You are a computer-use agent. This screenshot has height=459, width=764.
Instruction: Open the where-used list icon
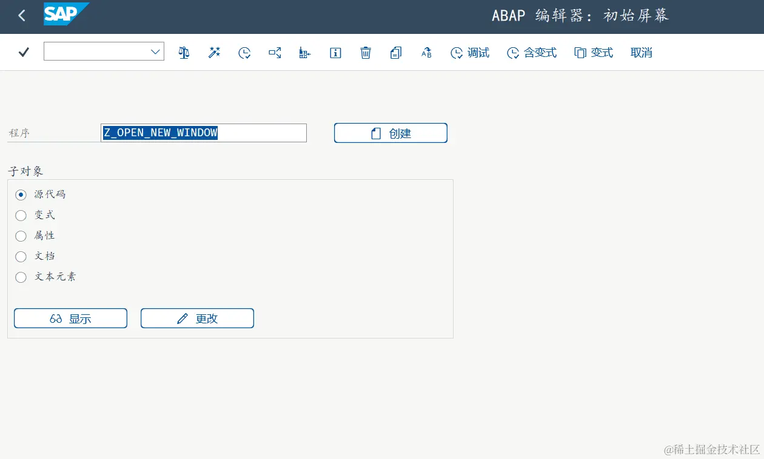[275, 53]
